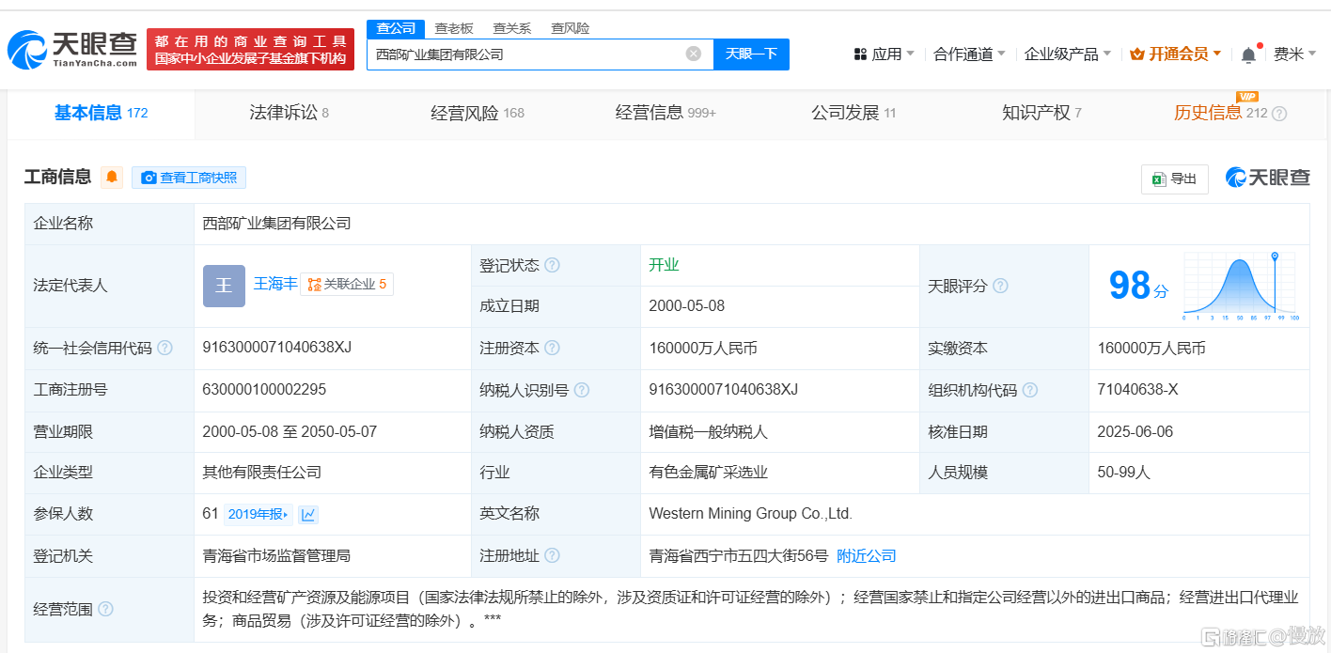Click the TianYanCha watermark logo at right
Image resolution: width=1331 pixels, height=653 pixels.
[1267, 177]
